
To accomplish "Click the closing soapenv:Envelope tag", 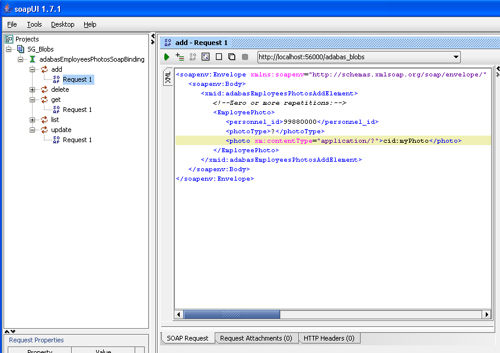I will pyautogui.click(x=215, y=179).
